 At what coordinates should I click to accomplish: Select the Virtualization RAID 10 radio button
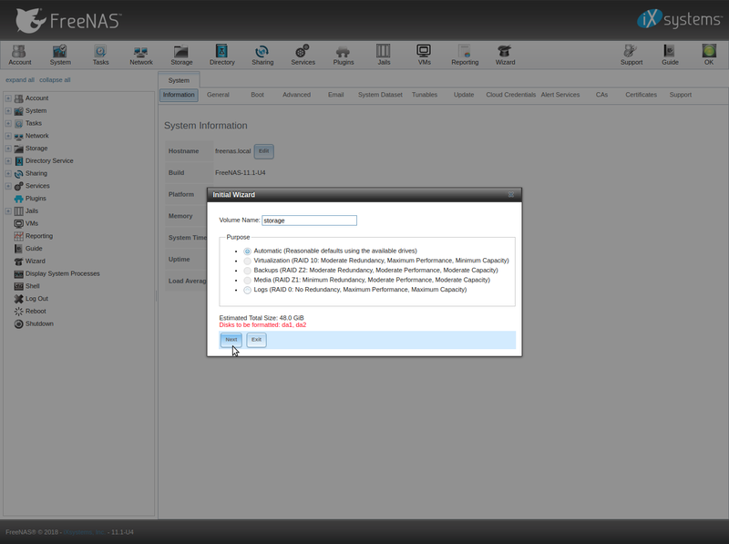[247, 261]
